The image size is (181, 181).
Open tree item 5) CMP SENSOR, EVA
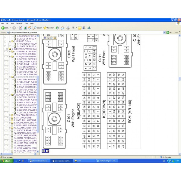27,107
